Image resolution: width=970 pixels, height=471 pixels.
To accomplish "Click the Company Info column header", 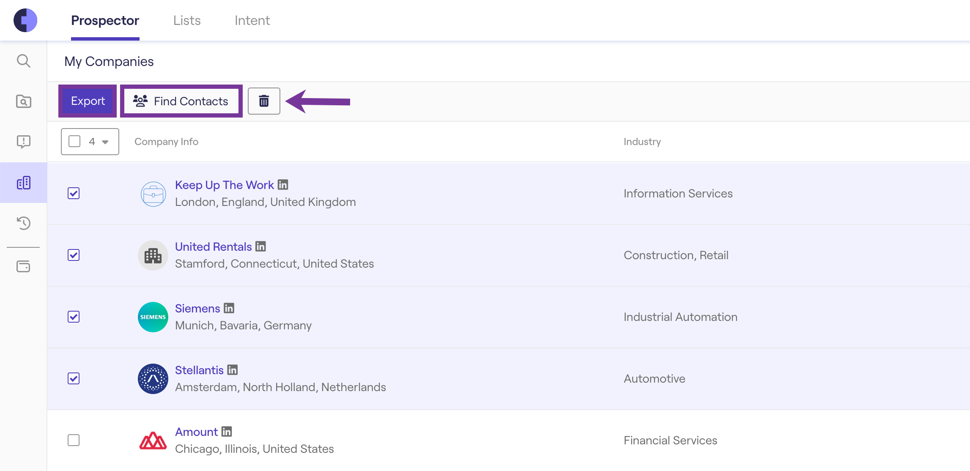I will (x=166, y=142).
